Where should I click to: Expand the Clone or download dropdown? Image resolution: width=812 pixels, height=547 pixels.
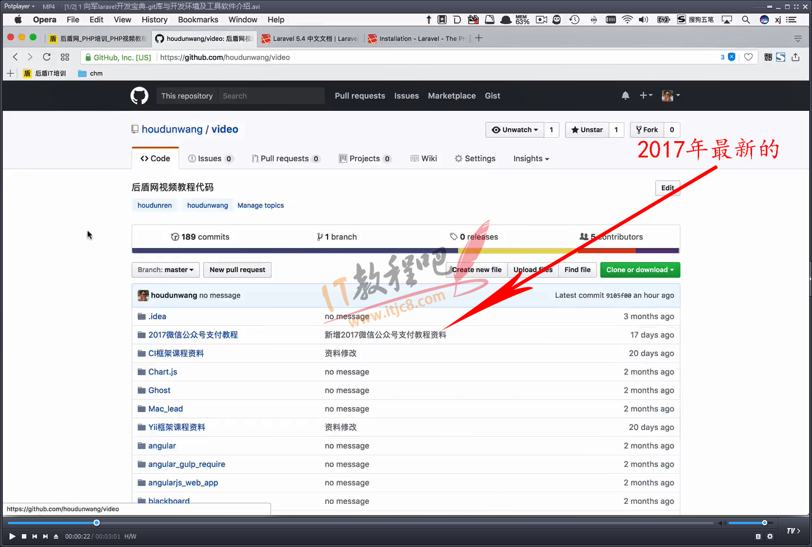(640, 270)
